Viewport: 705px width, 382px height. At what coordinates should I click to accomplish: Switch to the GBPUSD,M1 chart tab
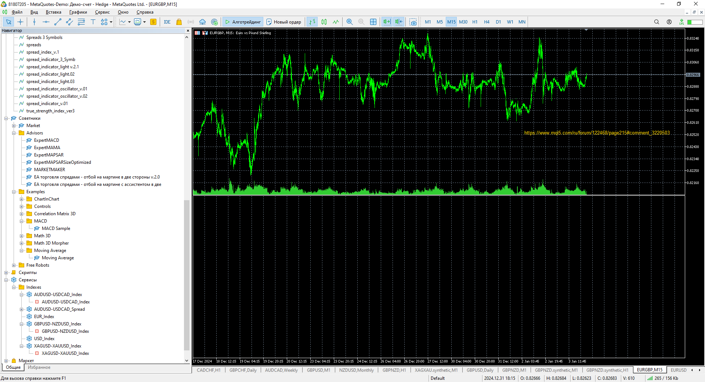tap(318, 370)
